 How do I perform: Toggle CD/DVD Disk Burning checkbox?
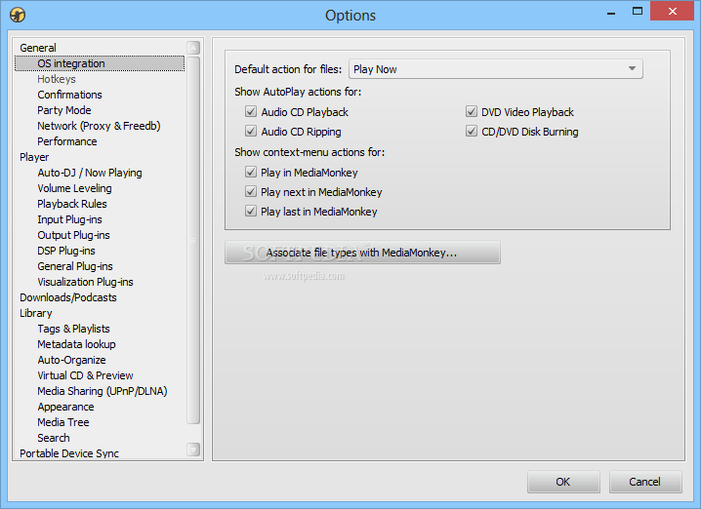pyautogui.click(x=472, y=132)
